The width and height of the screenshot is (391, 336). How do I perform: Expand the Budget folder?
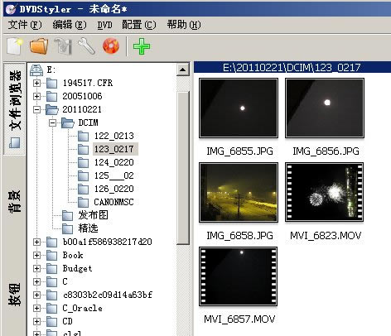(36, 268)
